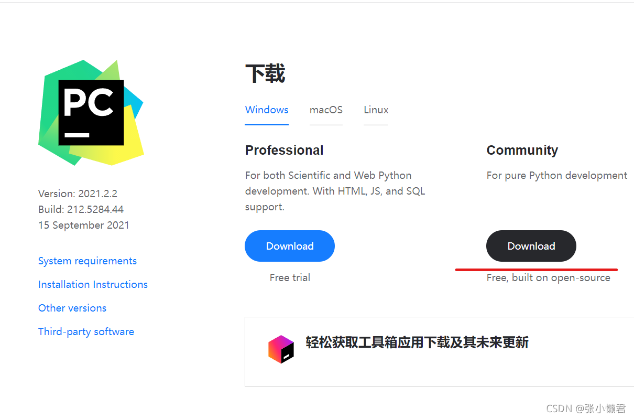Open the Installation Instructions link
The width and height of the screenshot is (634, 418).
(x=93, y=284)
